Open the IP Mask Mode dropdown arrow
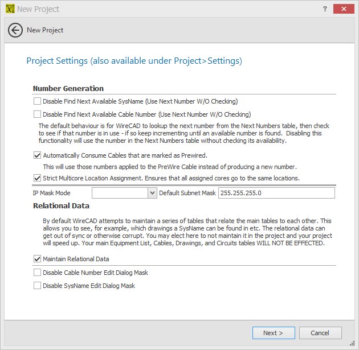The image size is (359, 350). coord(152,193)
